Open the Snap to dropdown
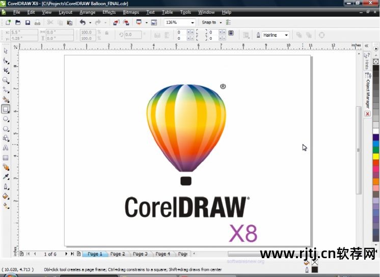380x277 pixels. 221,22
